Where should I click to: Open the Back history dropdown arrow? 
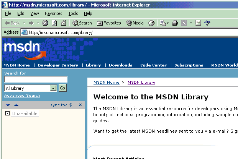(x=24, y=23)
